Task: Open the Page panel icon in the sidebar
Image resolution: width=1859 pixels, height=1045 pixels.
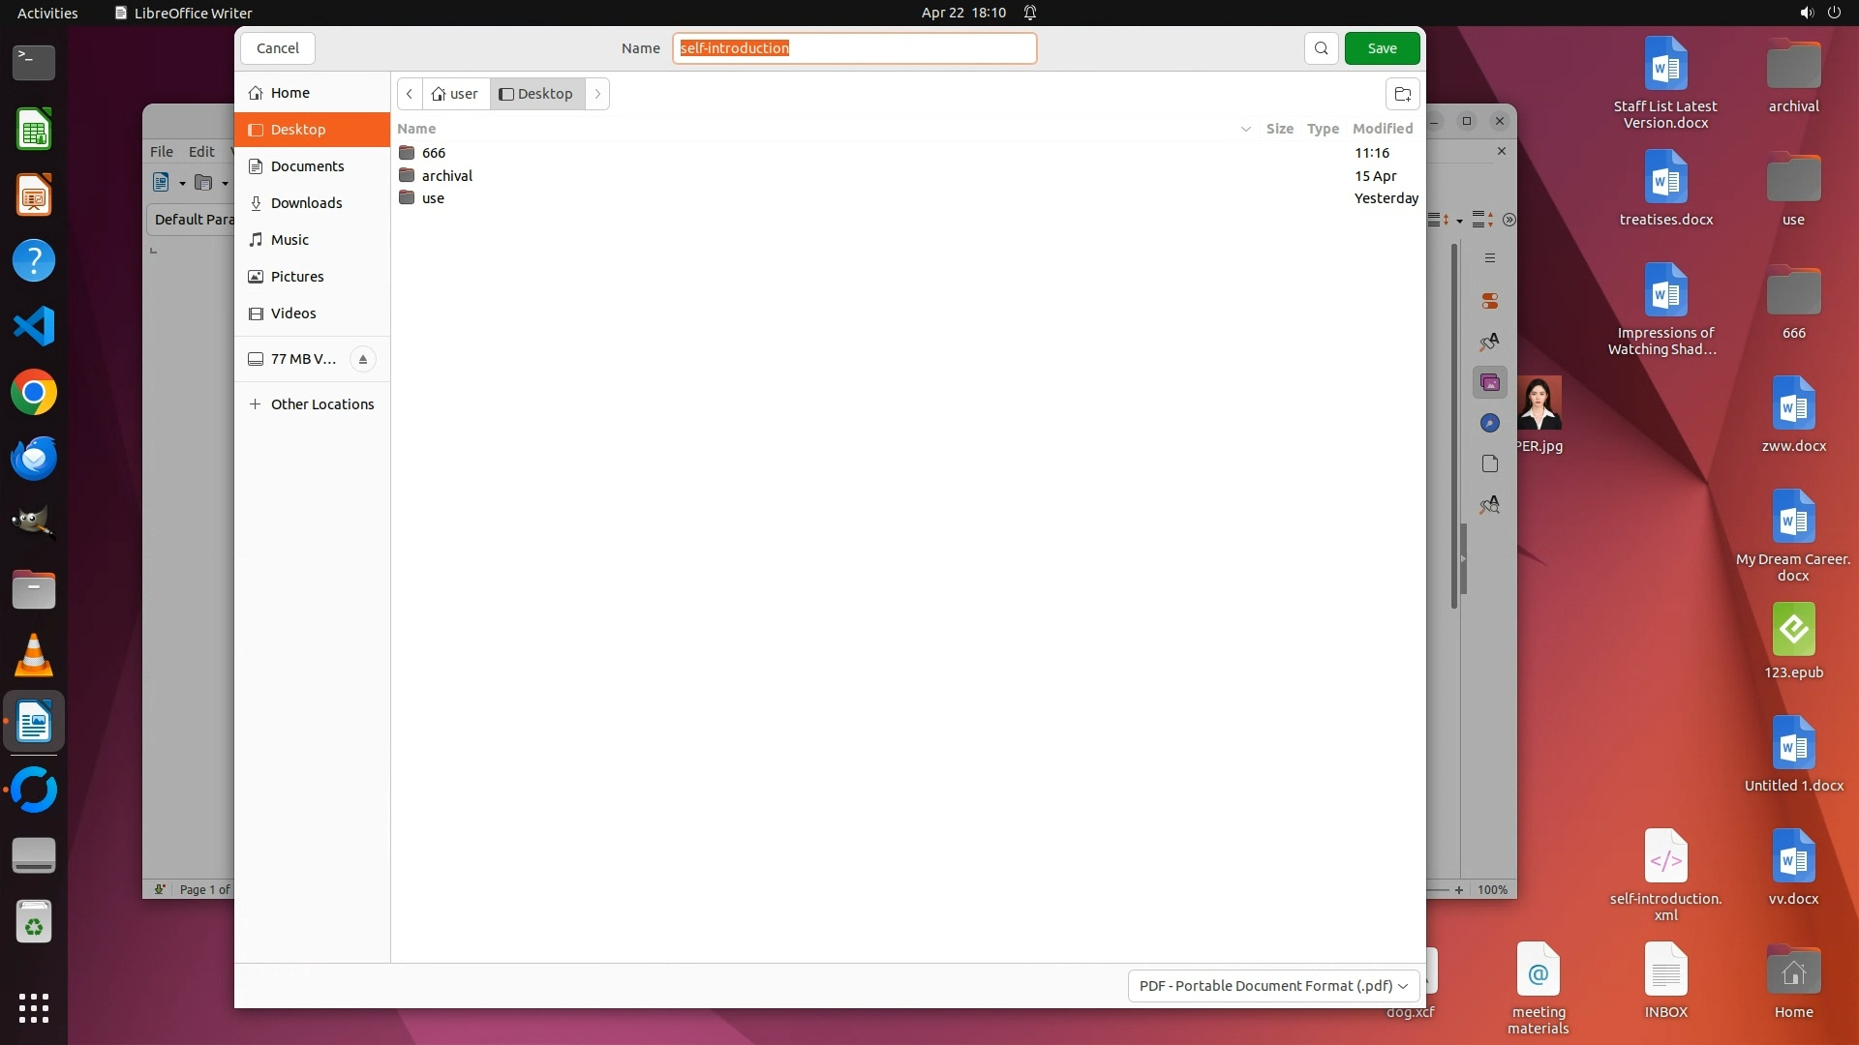Action: (1490, 463)
